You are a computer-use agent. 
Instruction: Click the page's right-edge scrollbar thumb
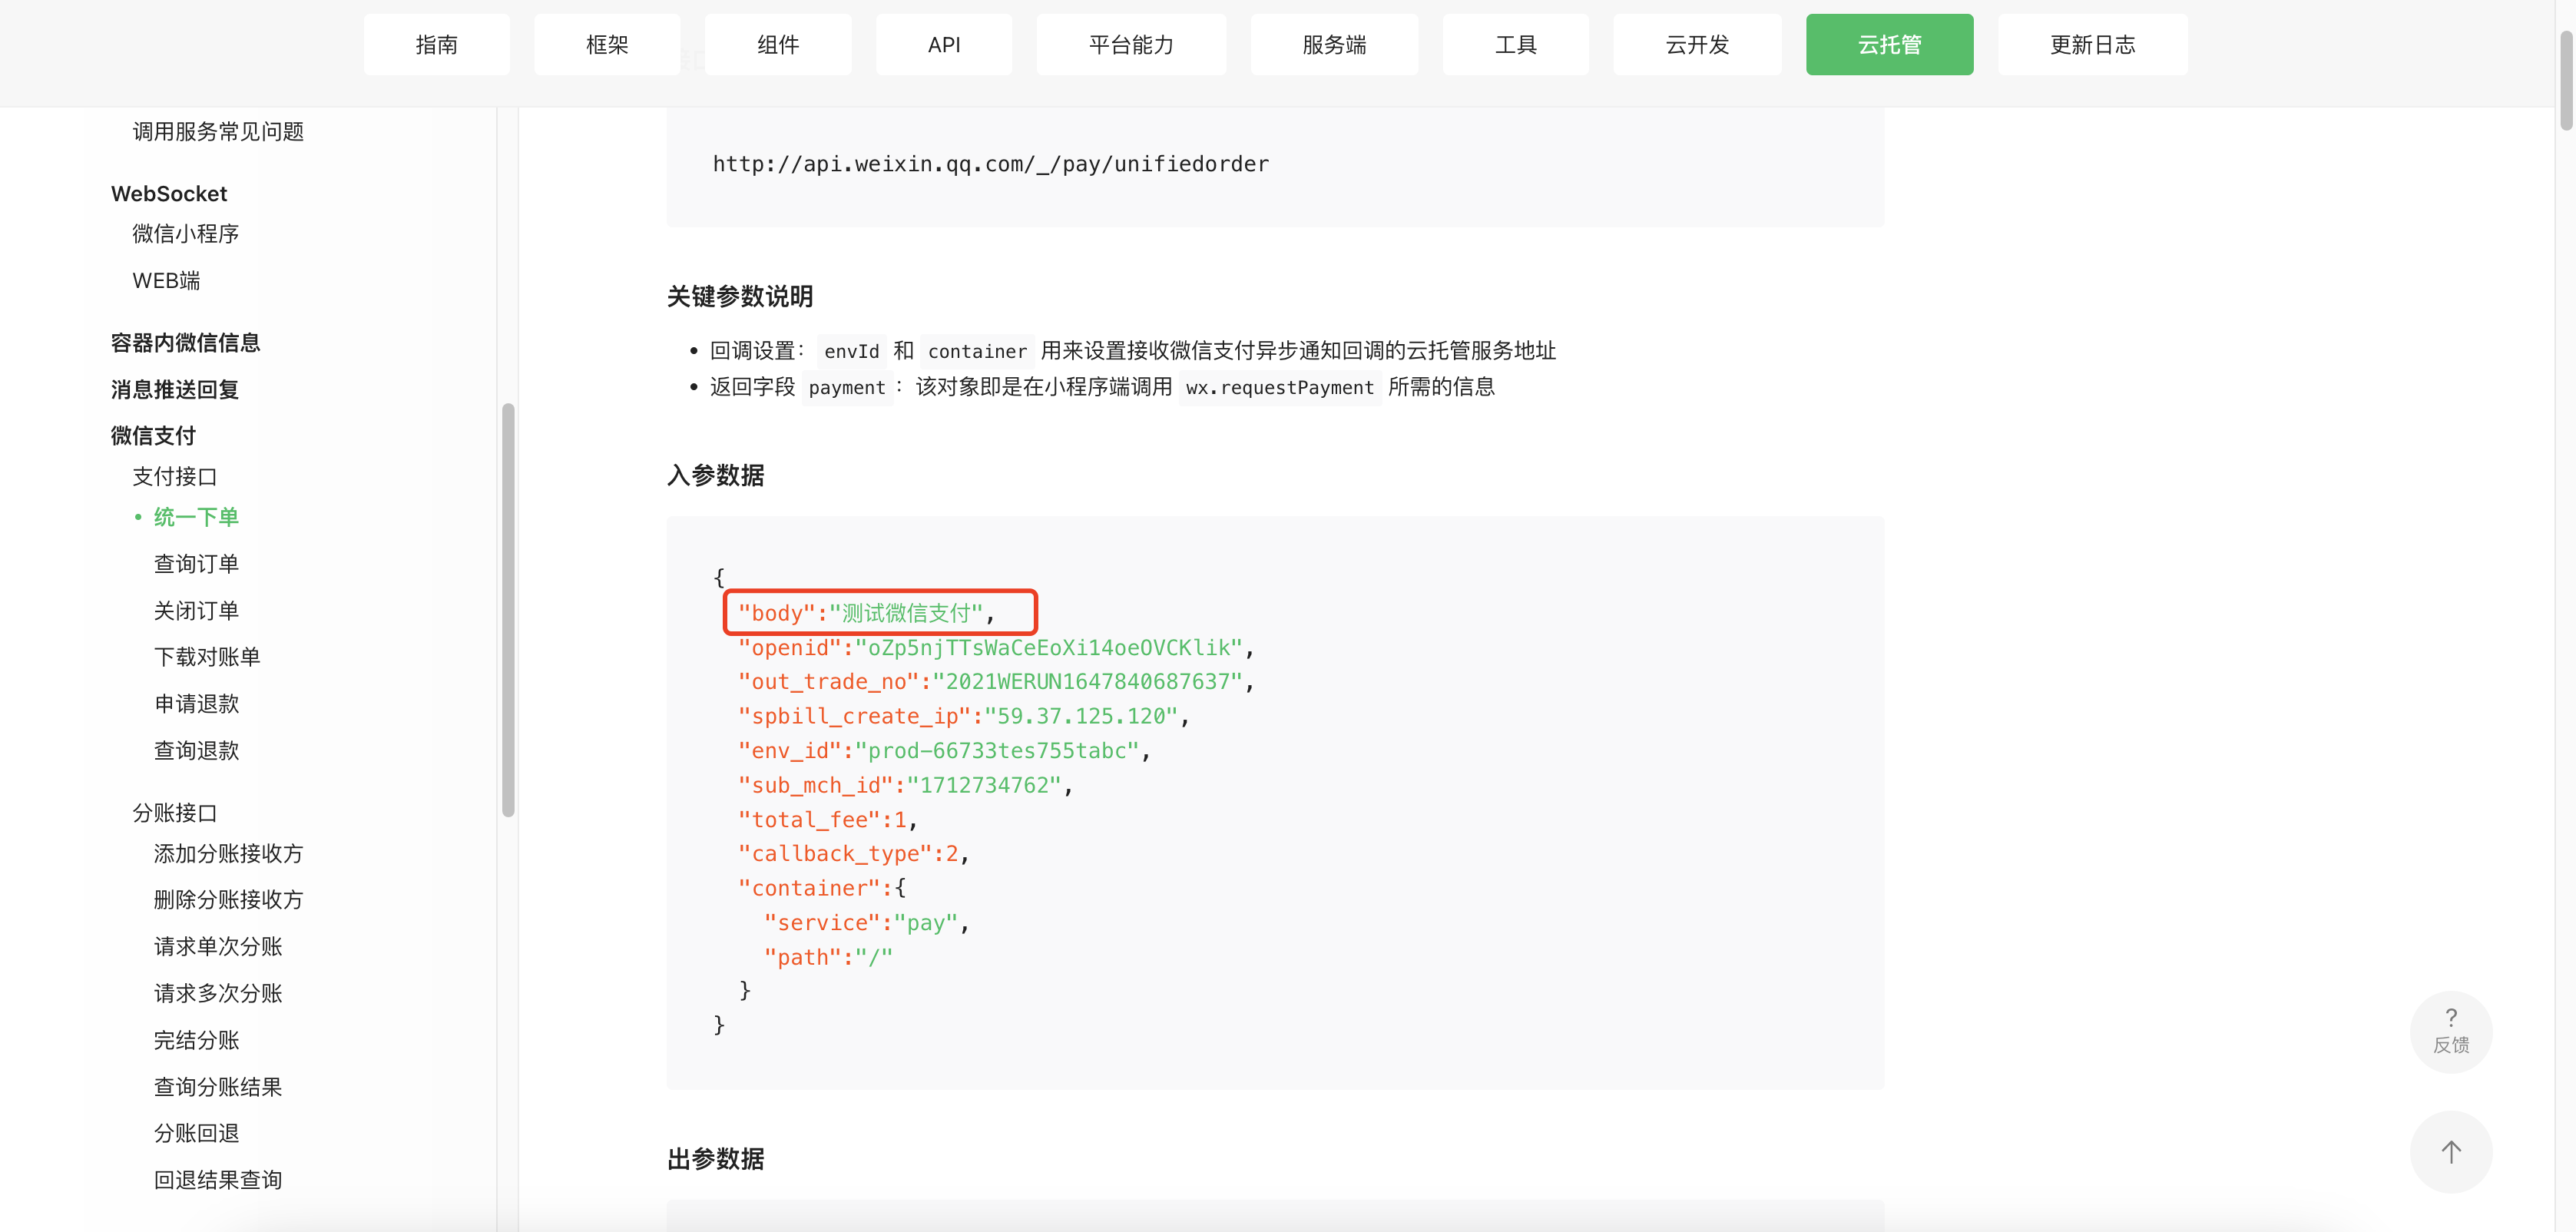[2565, 80]
